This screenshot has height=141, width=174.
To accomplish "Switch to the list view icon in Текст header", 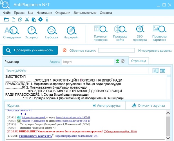I will click(162, 71).
